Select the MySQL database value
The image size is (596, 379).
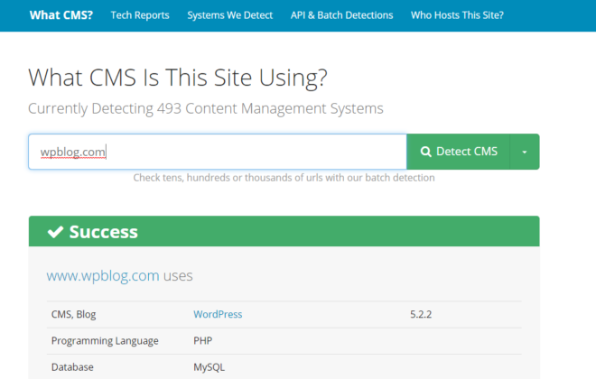click(210, 367)
